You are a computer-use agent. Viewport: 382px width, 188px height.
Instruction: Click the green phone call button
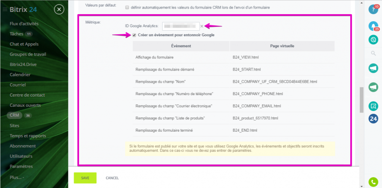373,182
